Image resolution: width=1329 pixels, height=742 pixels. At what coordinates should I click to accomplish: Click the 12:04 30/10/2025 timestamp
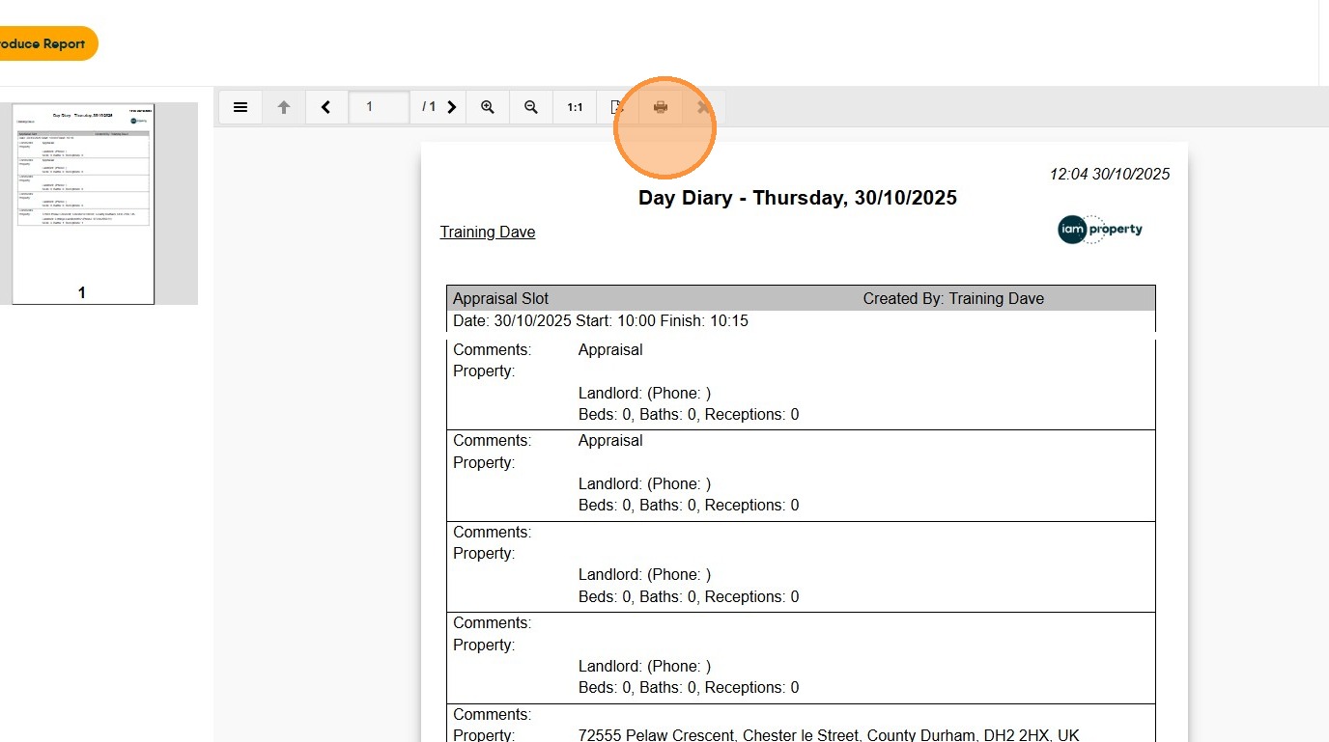coord(1110,174)
